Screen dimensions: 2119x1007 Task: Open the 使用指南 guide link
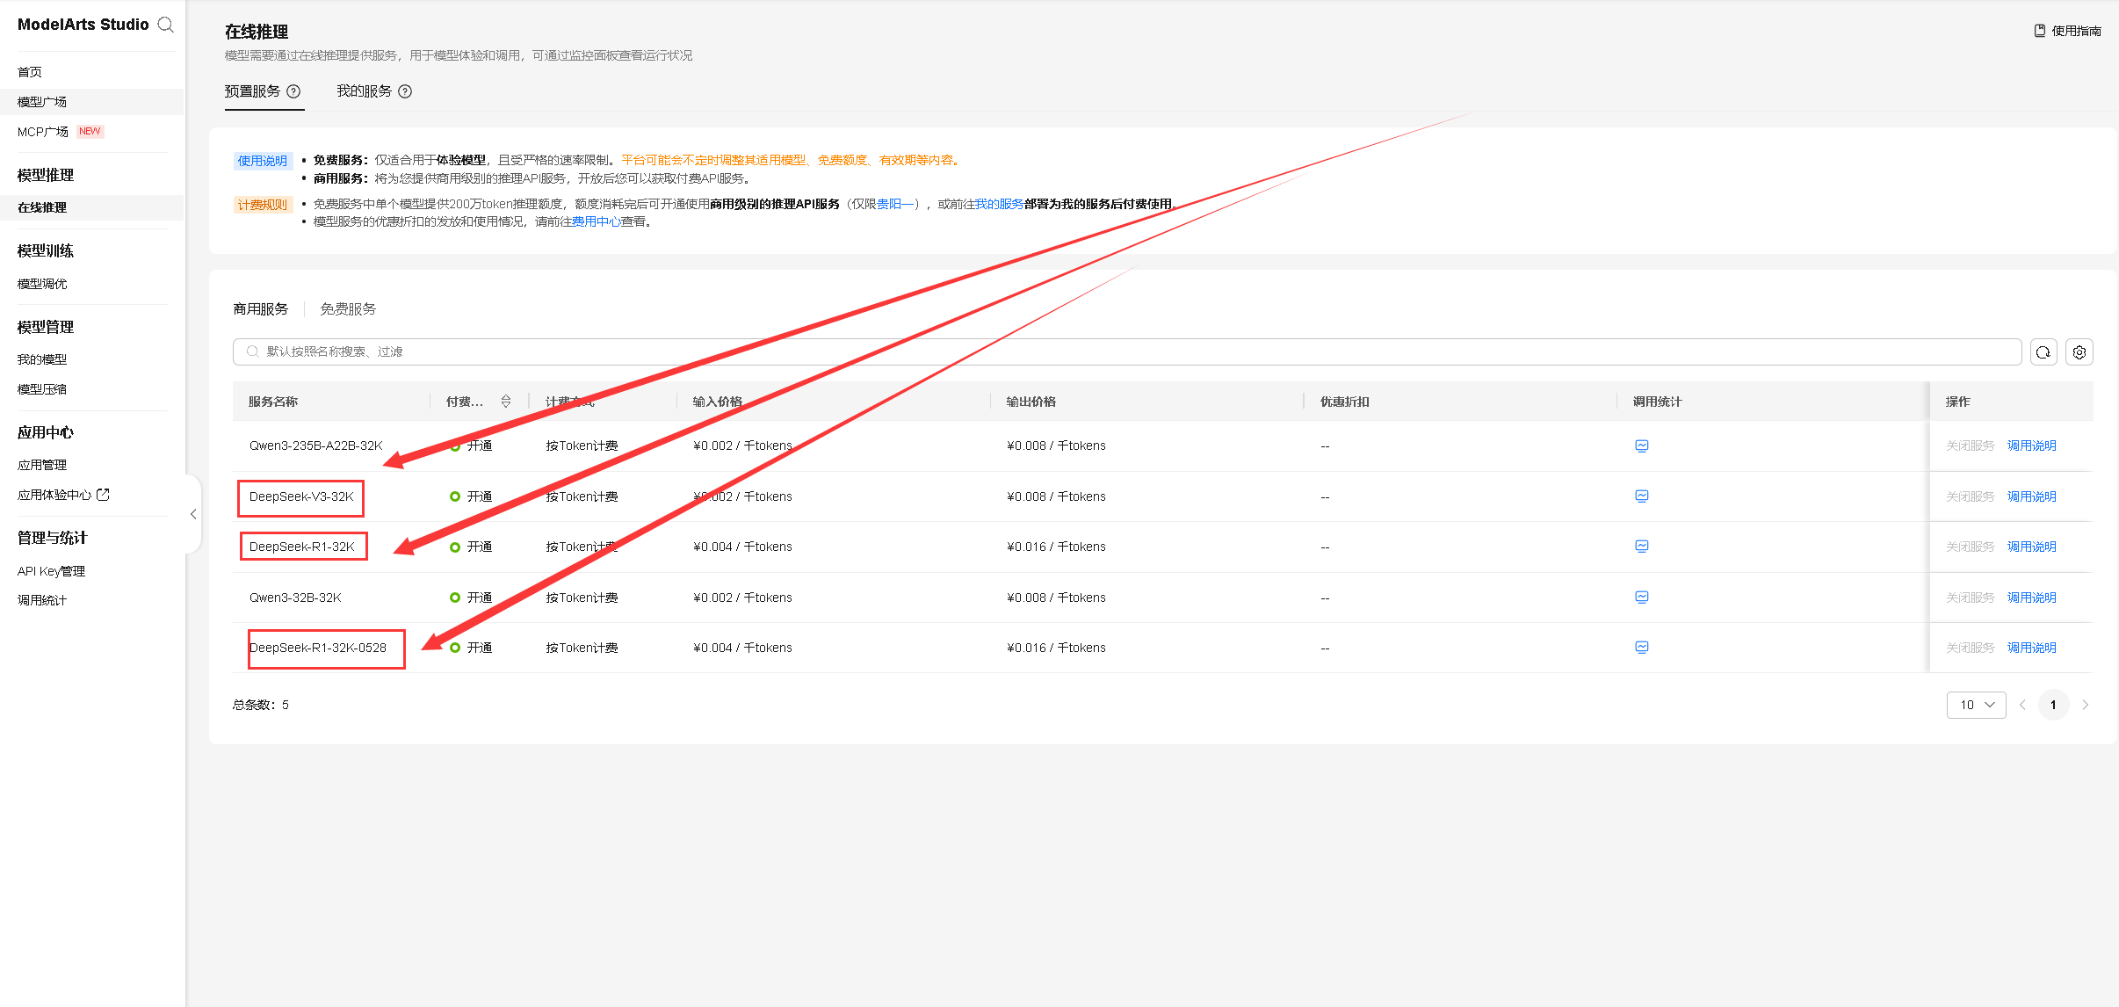click(2067, 31)
